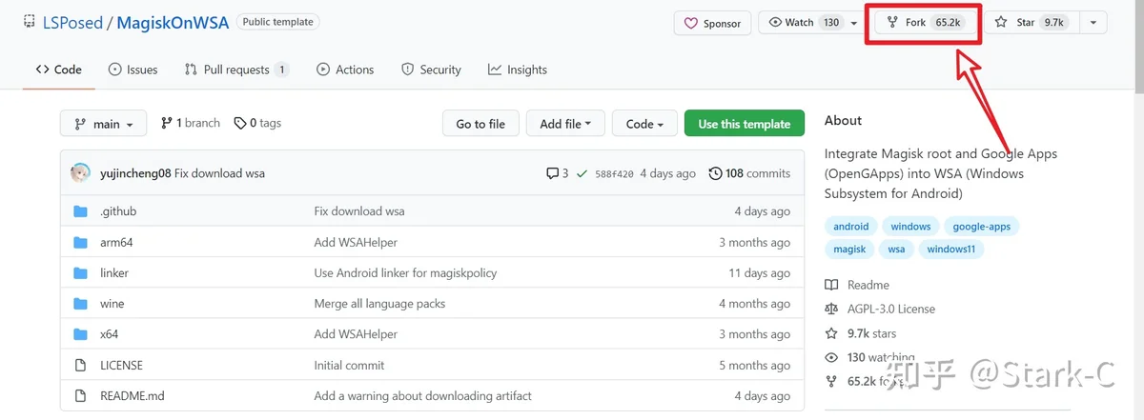
Task: Expand the Code download dropdown
Action: (x=644, y=124)
